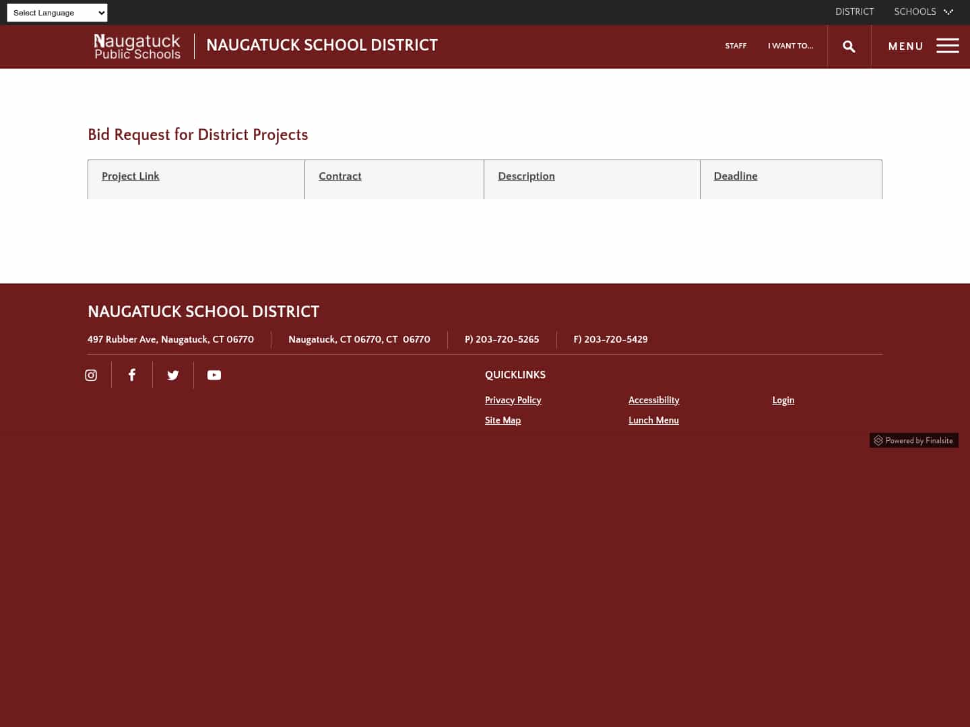The image size is (970, 727).
Task: Open the hamburger MENU icon
Action: 947,46
